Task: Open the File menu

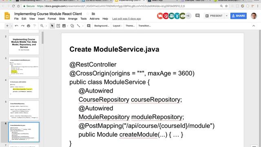Action: click(16, 19)
